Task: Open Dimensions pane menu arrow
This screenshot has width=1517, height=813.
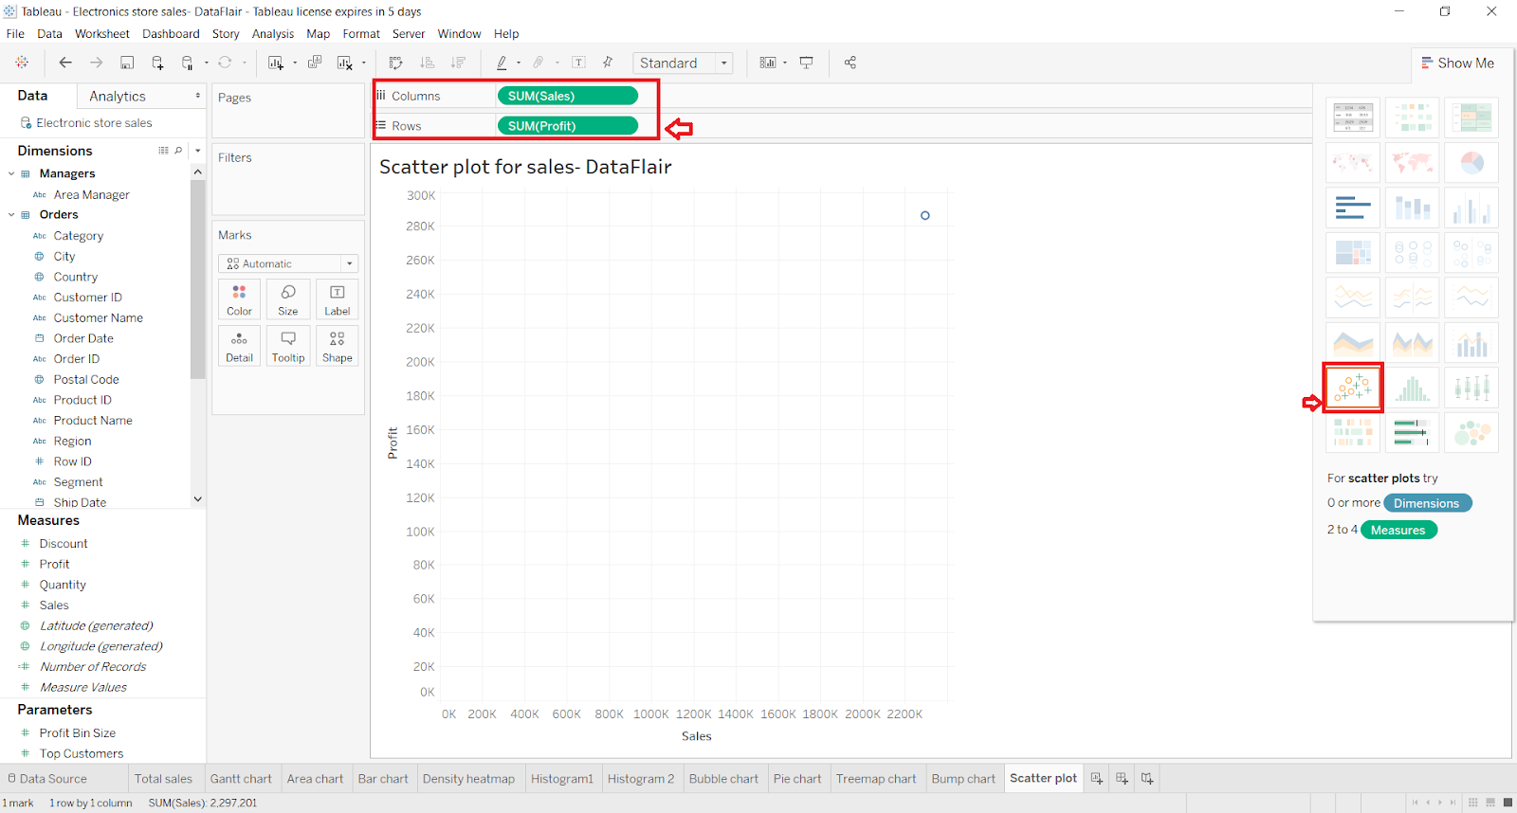Action: click(197, 151)
